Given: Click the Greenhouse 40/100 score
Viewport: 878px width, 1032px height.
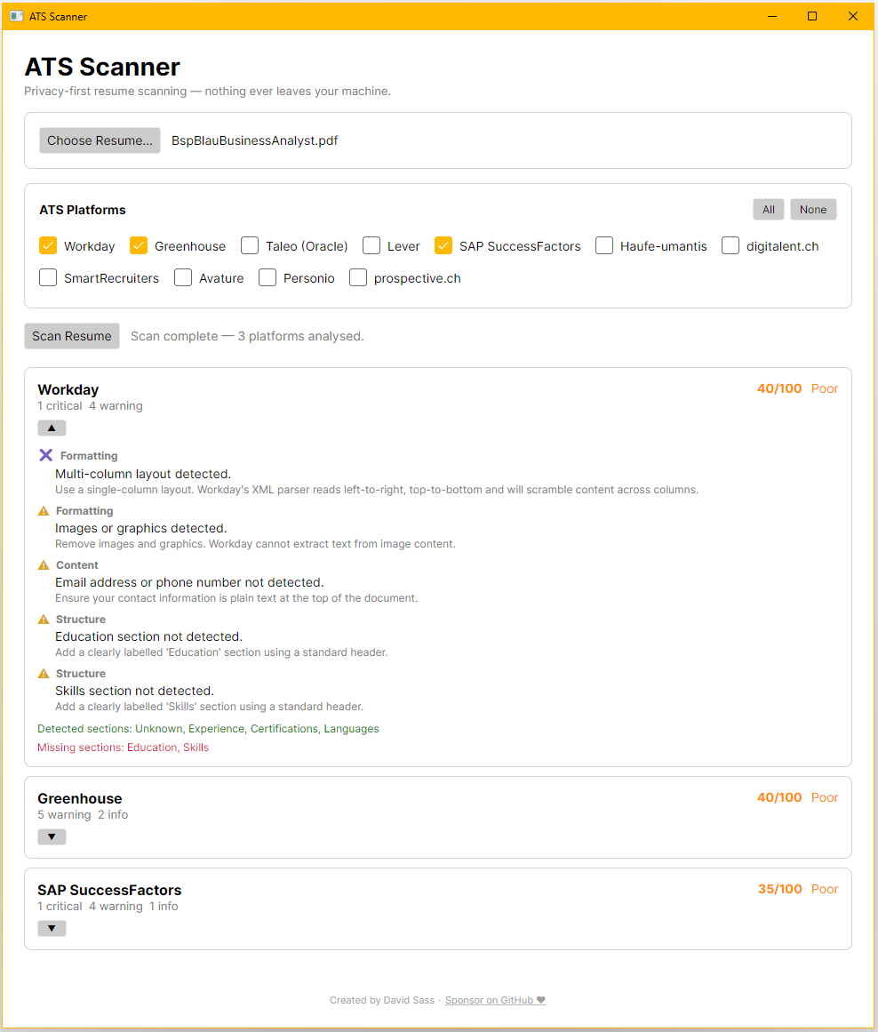Looking at the screenshot, I should click(779, 797).
